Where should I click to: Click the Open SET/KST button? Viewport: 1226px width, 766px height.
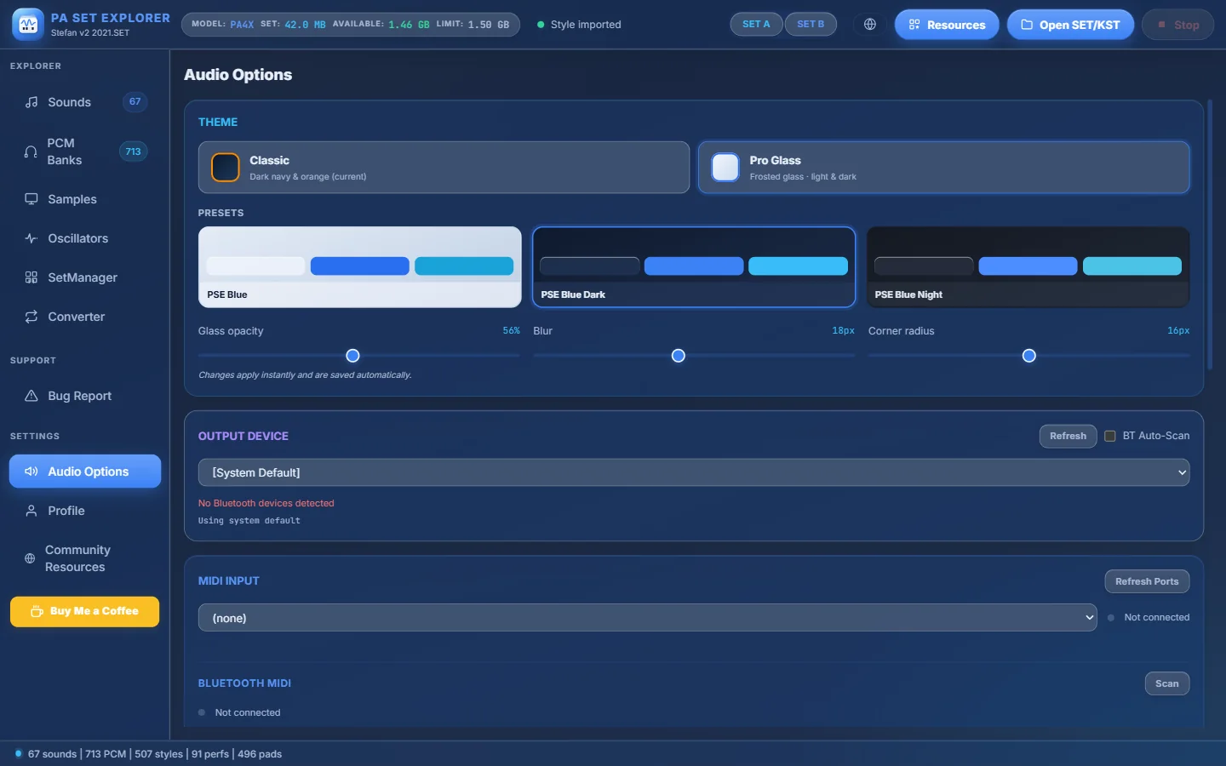[1070, 25]
